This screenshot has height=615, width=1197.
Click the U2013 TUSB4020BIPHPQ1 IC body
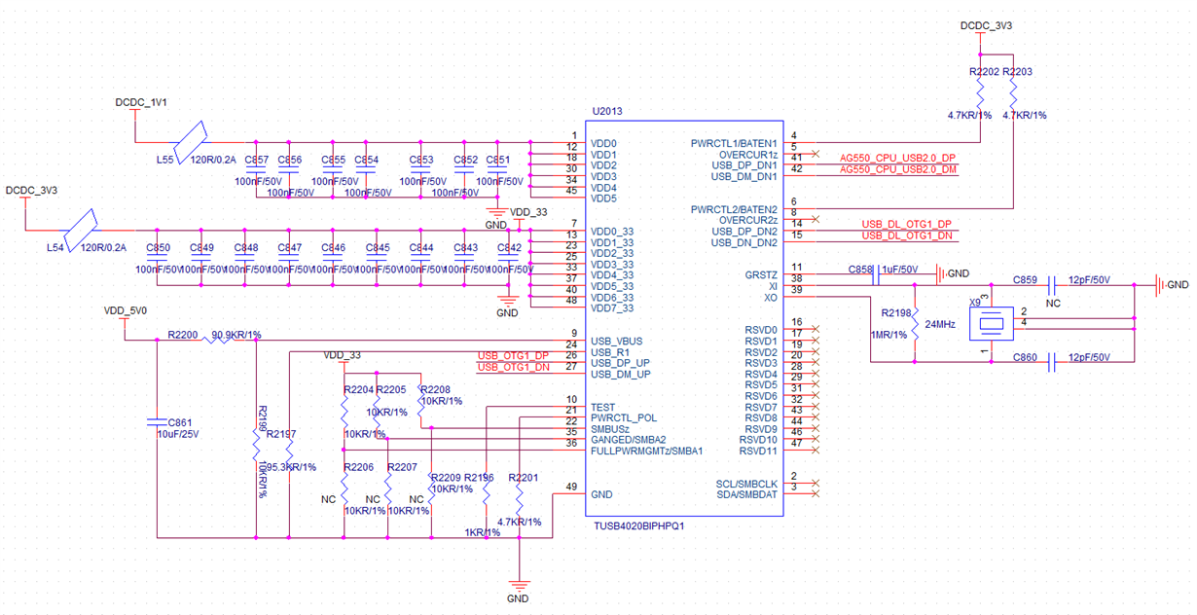pyautogui.click(x=681, y=311)
